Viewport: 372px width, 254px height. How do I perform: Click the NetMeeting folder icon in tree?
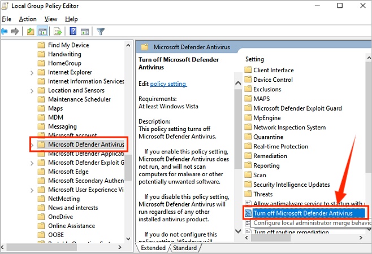pos(41,199)
